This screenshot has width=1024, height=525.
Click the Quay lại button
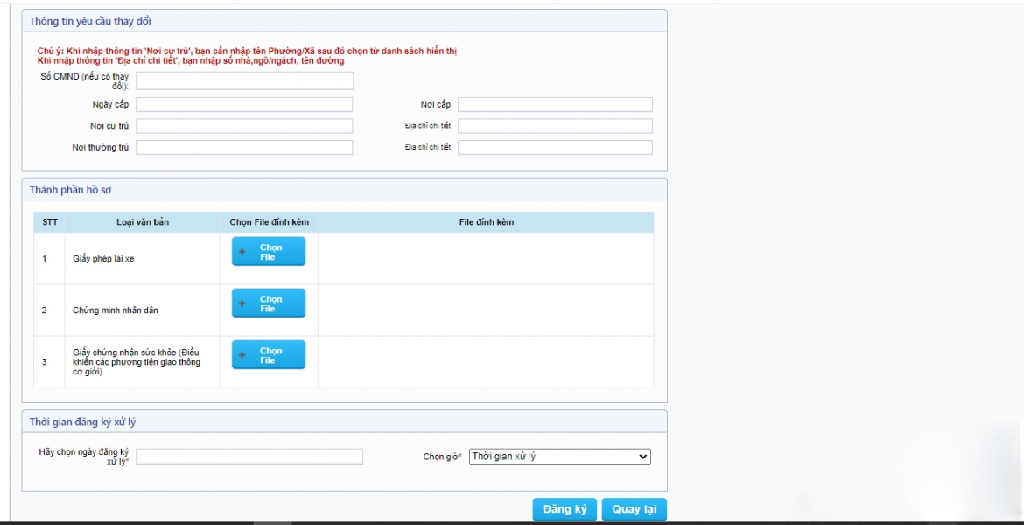pyautogui.click(x=635, y=510)
